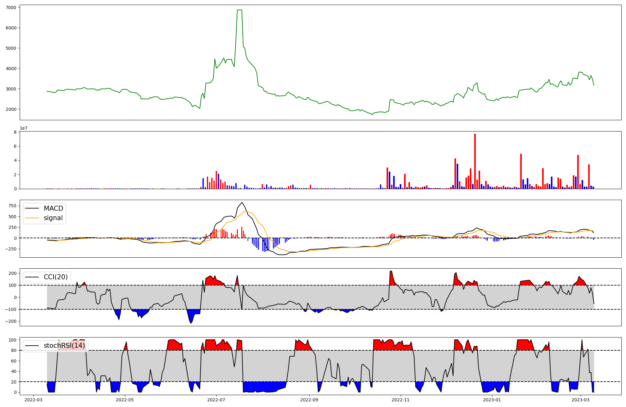Select the 2023-01 x-axis date label

point(492,400)
